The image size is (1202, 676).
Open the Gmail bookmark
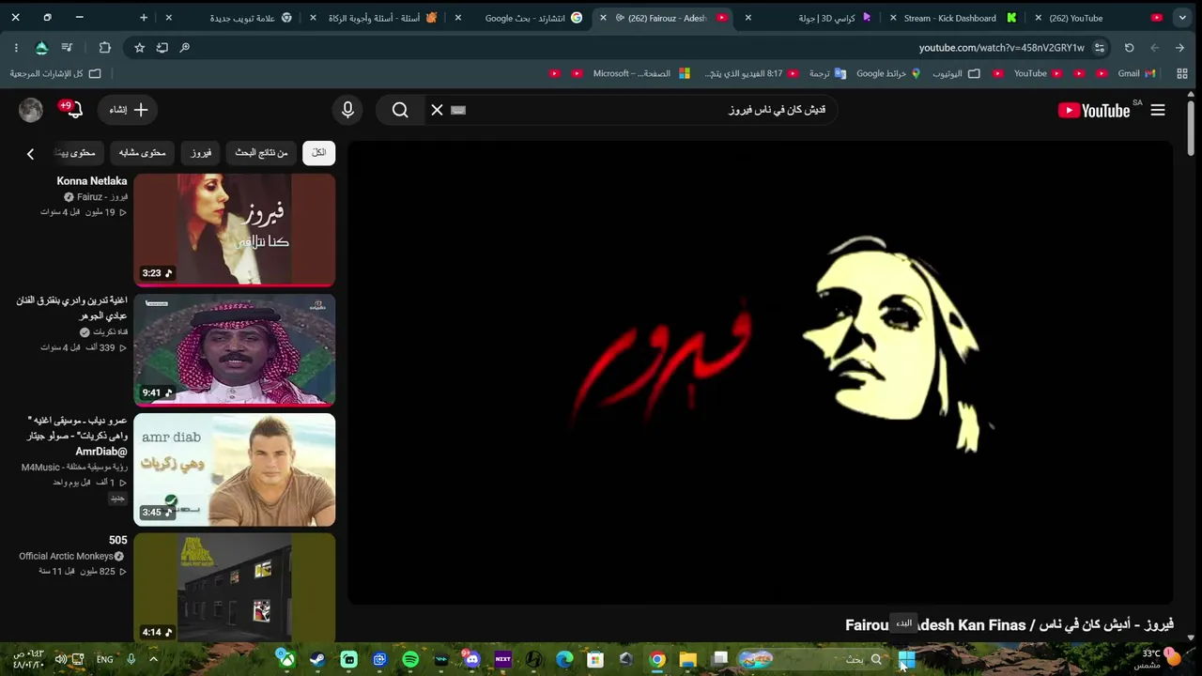point(1136,73)
